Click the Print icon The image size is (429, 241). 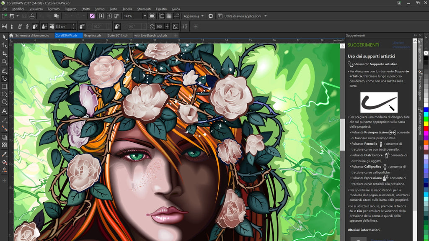pyautogui.click(x=32, y=16)
